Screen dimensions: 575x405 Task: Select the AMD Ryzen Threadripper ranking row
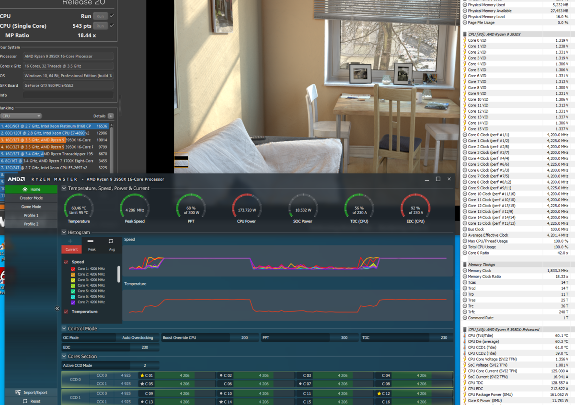pyautogui.click(x=54, y=154)
